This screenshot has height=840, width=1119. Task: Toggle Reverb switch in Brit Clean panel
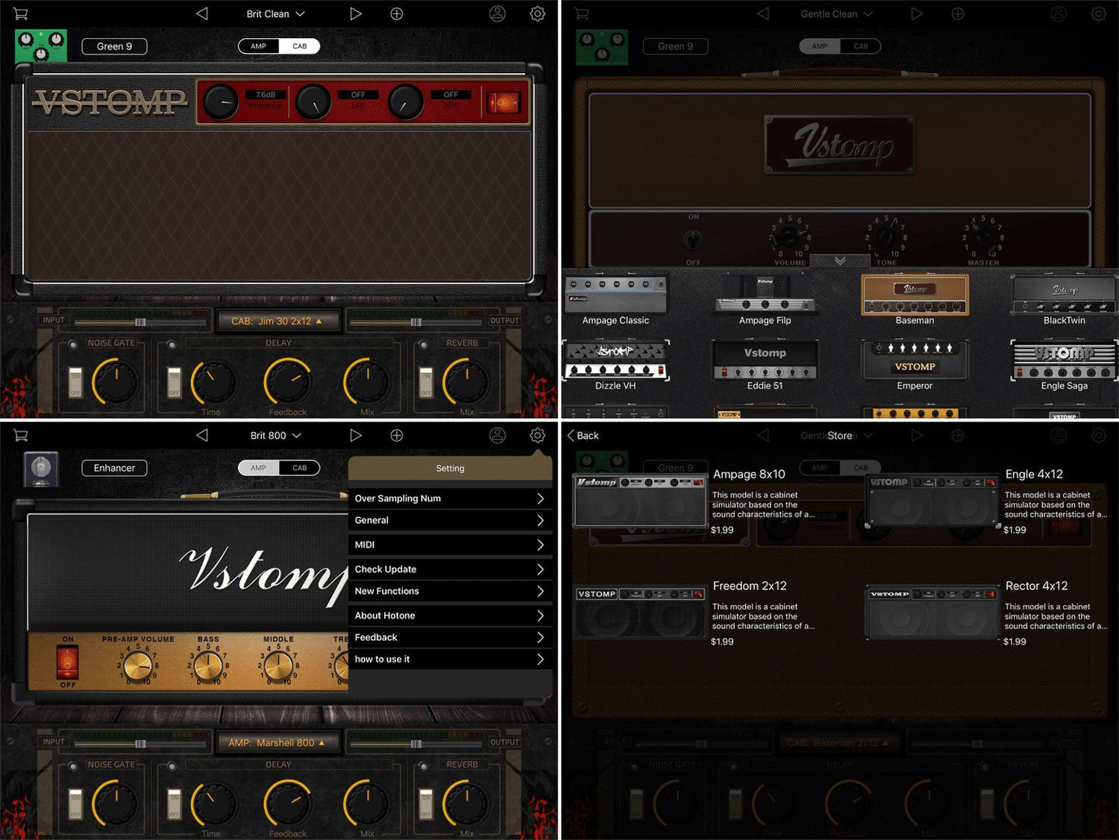pos(426,382)
